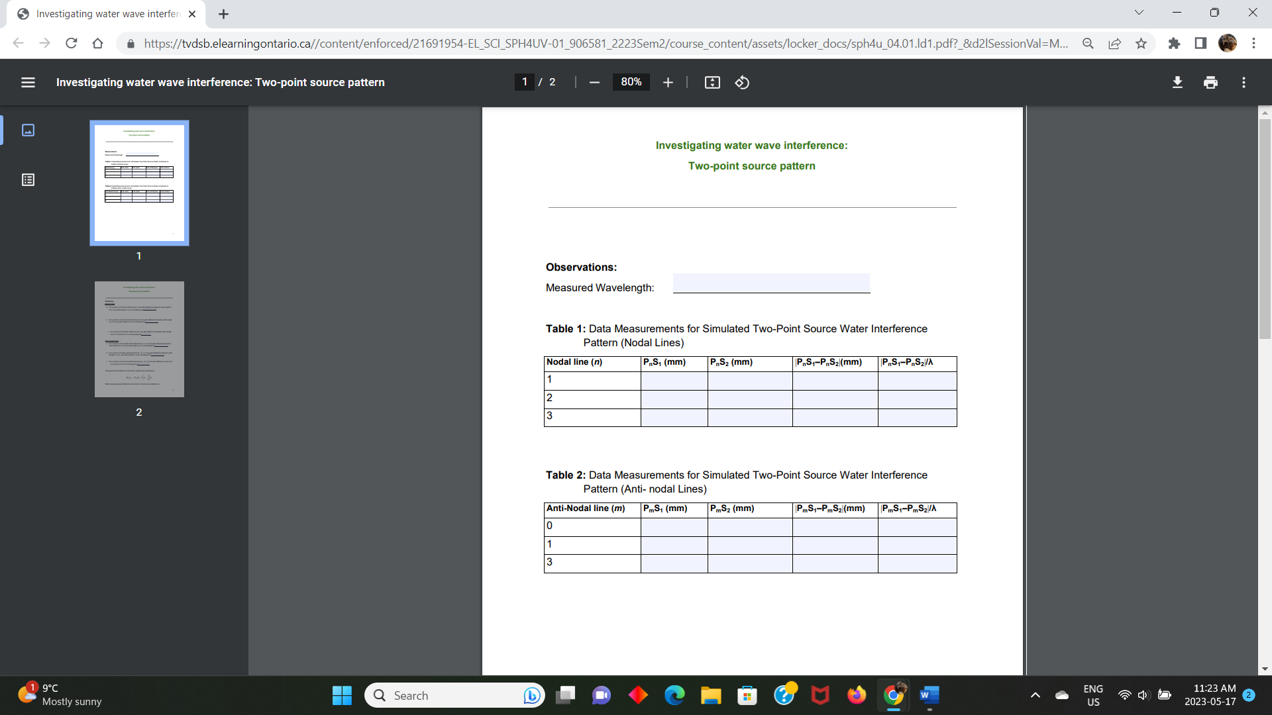Navigate back with the back arrow
The image size is (1272, 715).
point(18,43)
